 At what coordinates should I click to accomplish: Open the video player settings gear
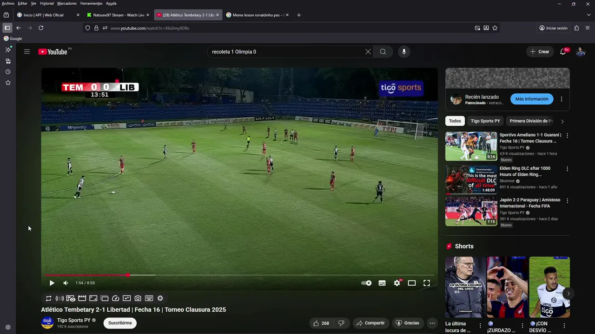click(x=397, y=283)
